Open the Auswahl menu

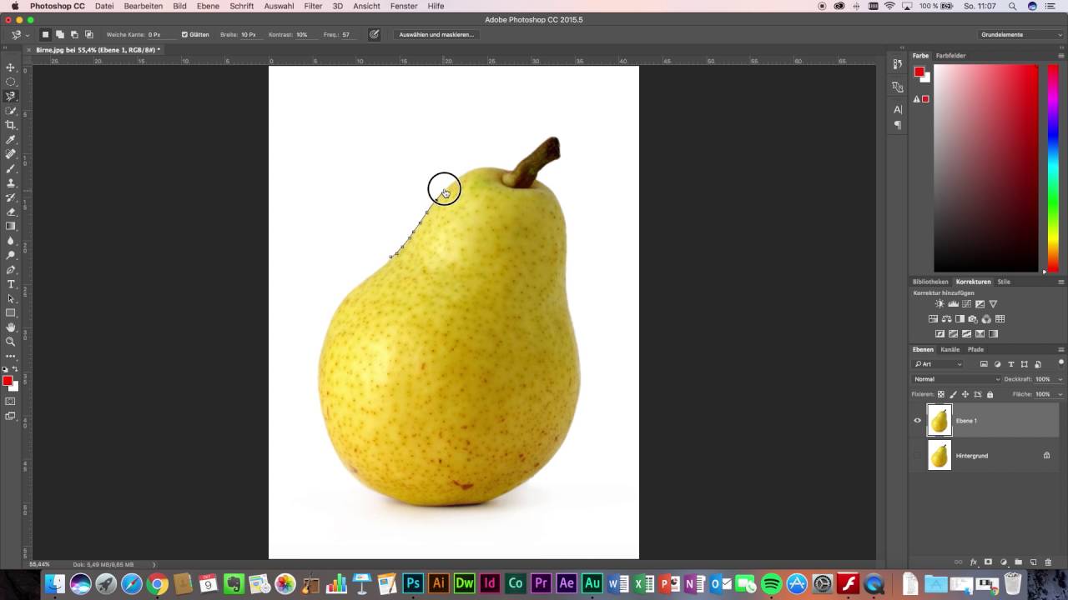tap(279, 6)
